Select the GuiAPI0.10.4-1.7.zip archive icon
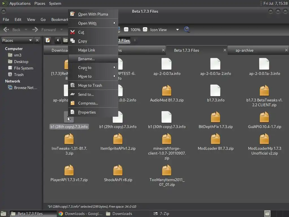Screen dimensions: 289x217 pos(264,117)
